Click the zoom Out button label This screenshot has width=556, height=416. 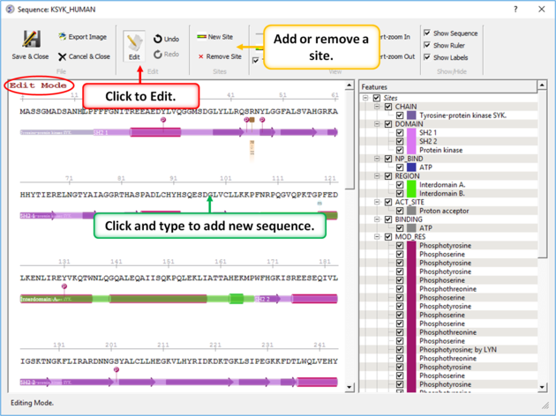click(x=397, y=56)
